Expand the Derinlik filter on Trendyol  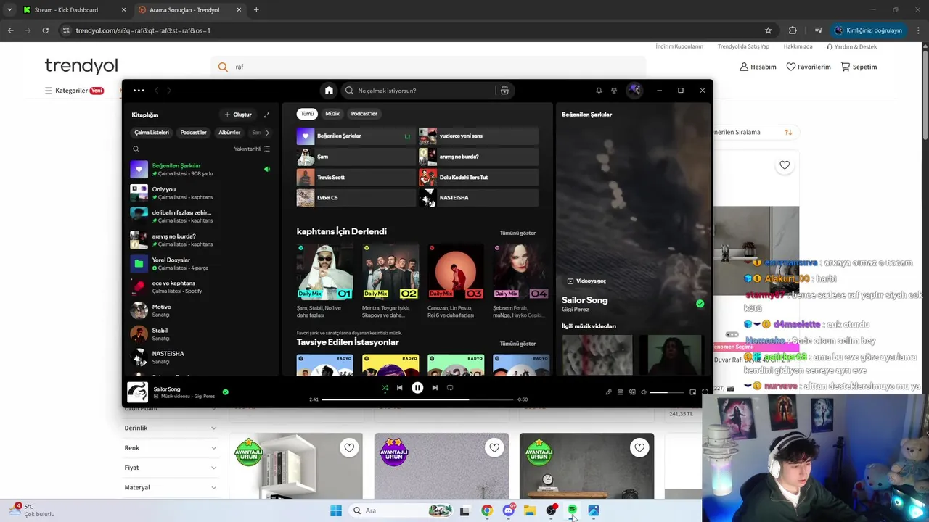(x=170, y=428)
